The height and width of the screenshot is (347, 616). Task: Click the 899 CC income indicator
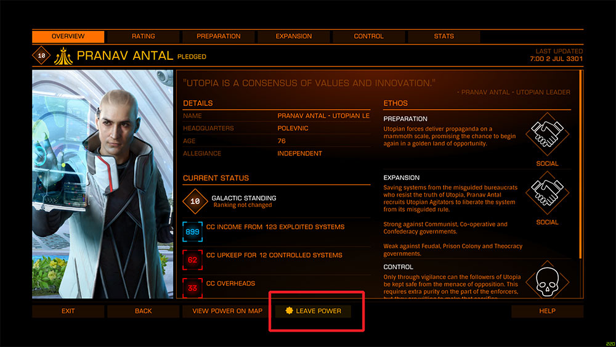click(x=192, y=232)
